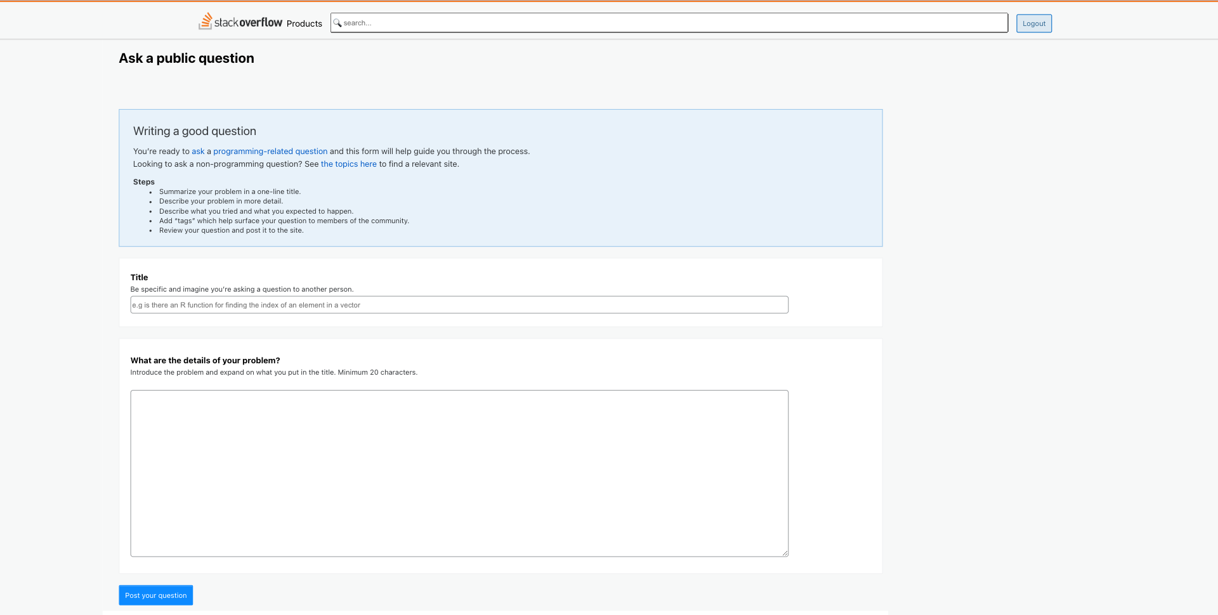Click into the Title input field
Viewport: 1218px width, 615px height.
(x=459, y=305)
